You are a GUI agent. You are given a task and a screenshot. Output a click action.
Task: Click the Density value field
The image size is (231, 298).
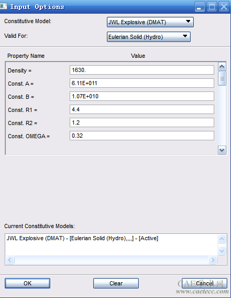click(x=142, y=70)
